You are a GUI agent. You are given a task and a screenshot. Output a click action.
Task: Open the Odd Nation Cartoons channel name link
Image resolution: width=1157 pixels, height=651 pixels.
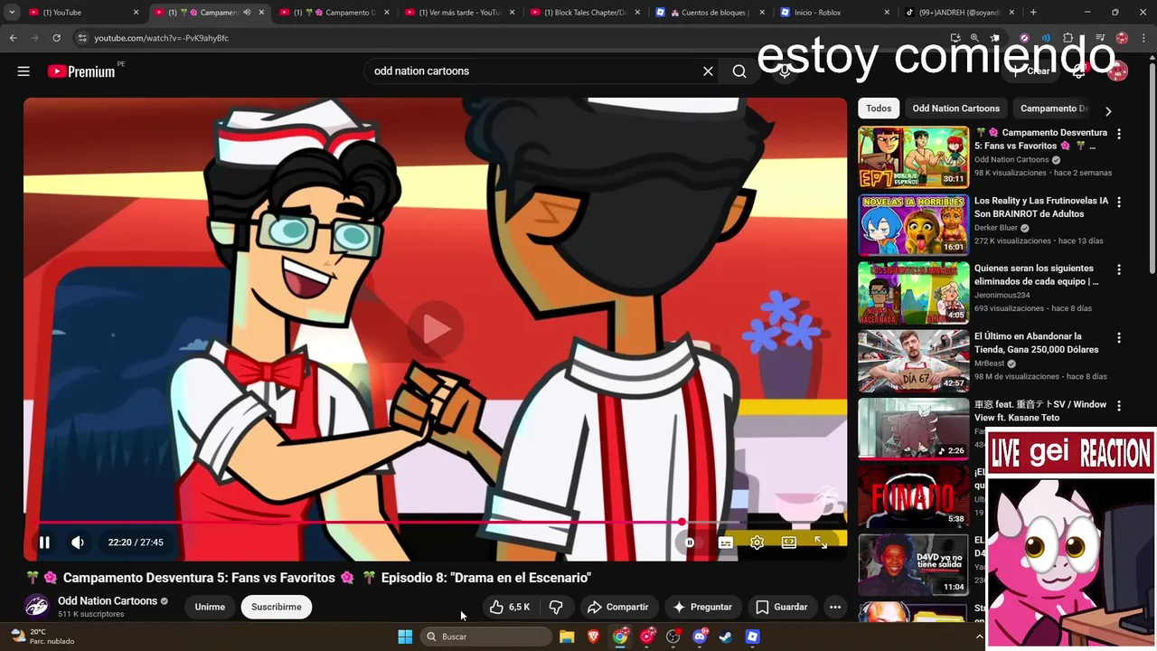108,601
